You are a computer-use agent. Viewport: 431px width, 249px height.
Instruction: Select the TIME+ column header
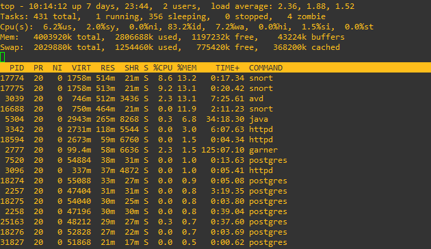pos(227,68)
